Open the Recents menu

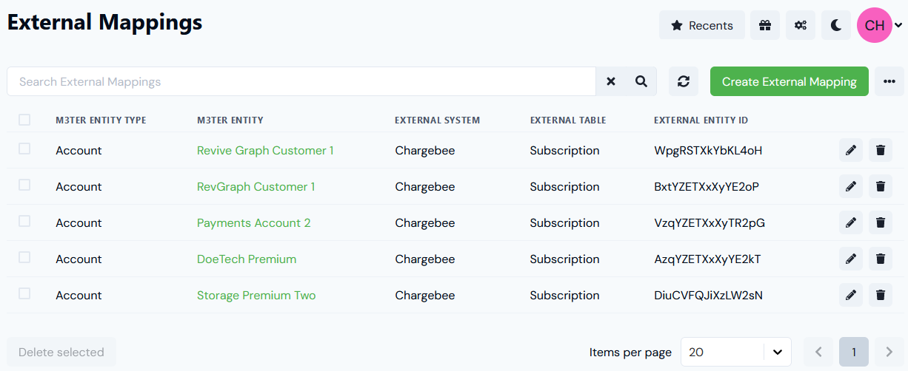[701, 25]
